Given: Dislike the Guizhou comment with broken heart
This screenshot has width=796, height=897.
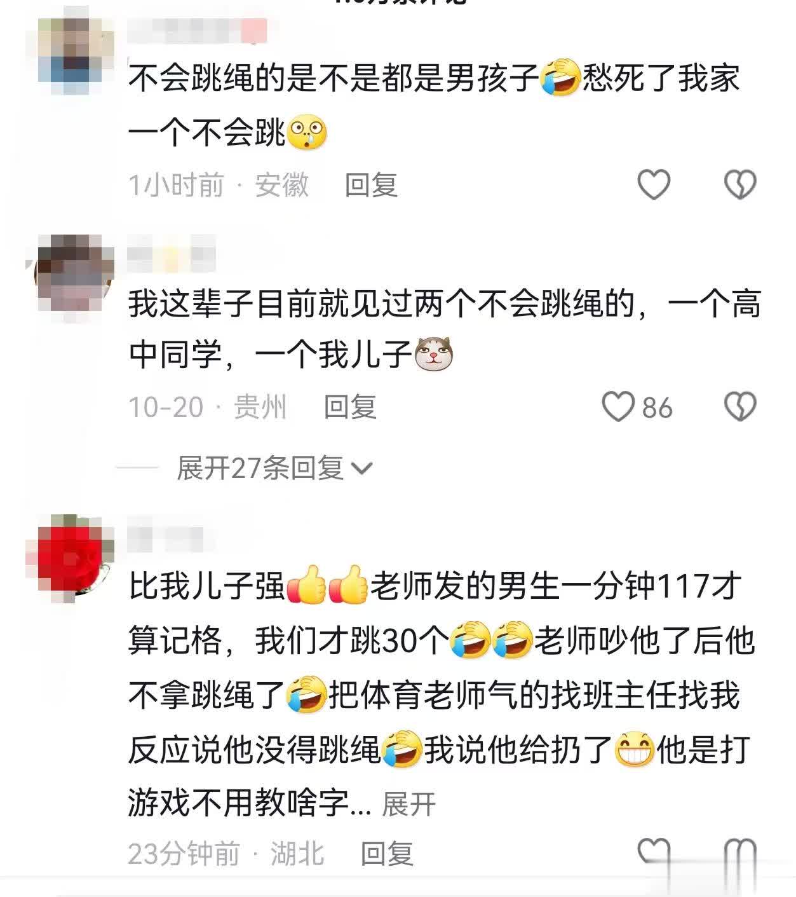Looking at the screenshot, I should pos(740,407).
